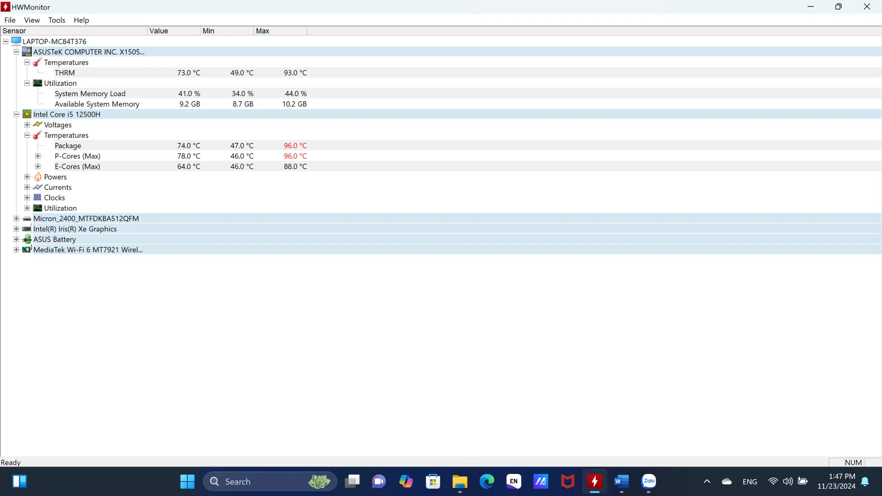Click the Currents graph icon

pyautogui.click(x=38, y=187)
